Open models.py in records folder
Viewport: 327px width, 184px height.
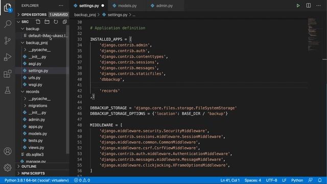point(37,133)
